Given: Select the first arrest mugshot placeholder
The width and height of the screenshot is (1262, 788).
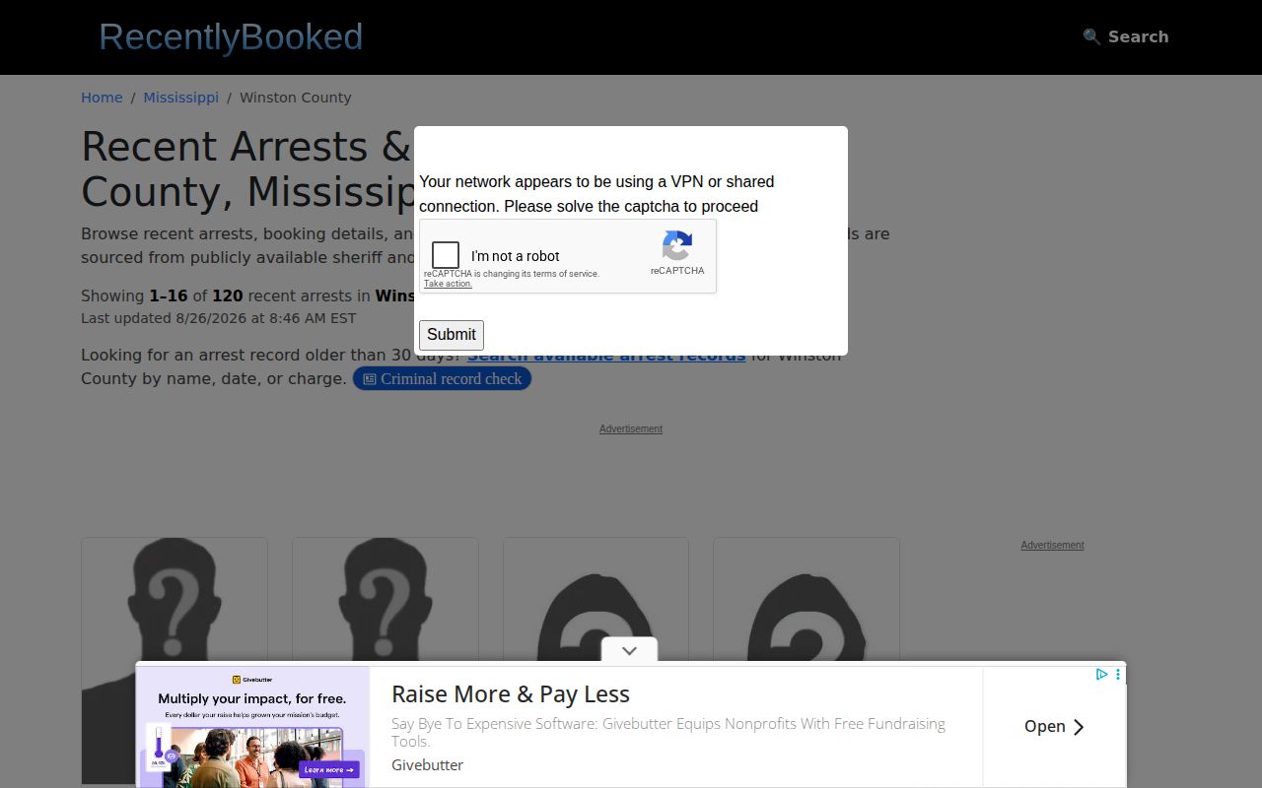Looking at the screenshot, I should tap(175, 661).
